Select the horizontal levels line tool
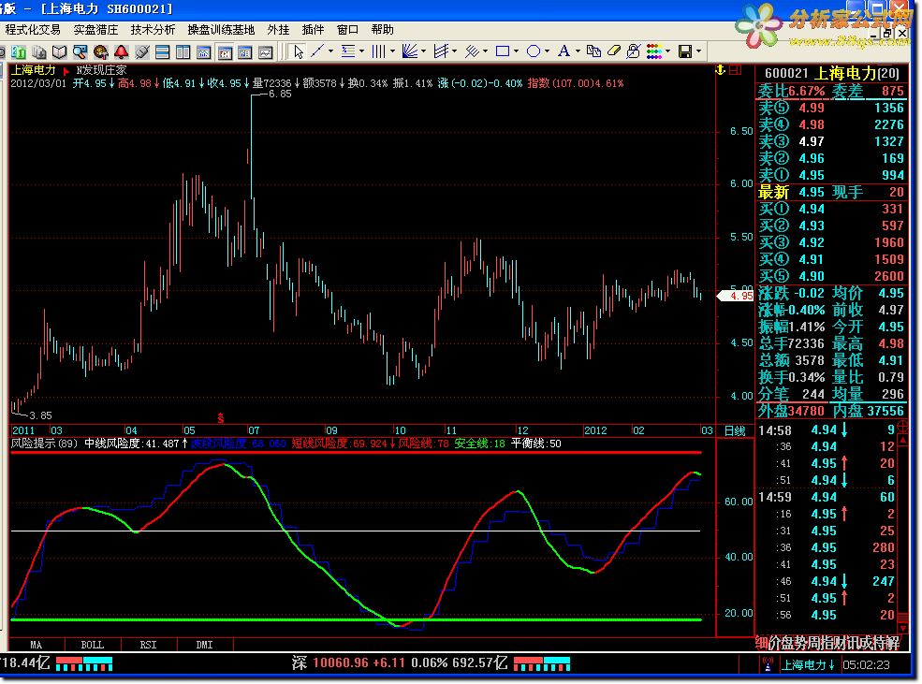 (348, 51)
